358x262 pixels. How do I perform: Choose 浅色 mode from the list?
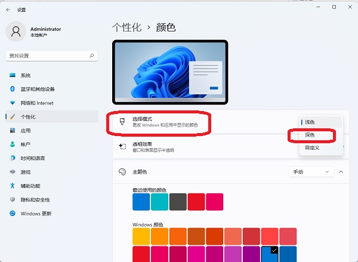(x=310, y=122)
